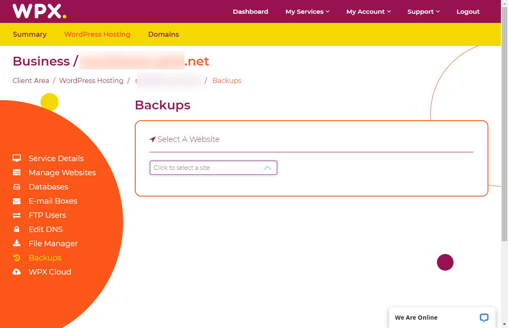Switch to the Summary tab
508x328 pixels.
(30, 34)
